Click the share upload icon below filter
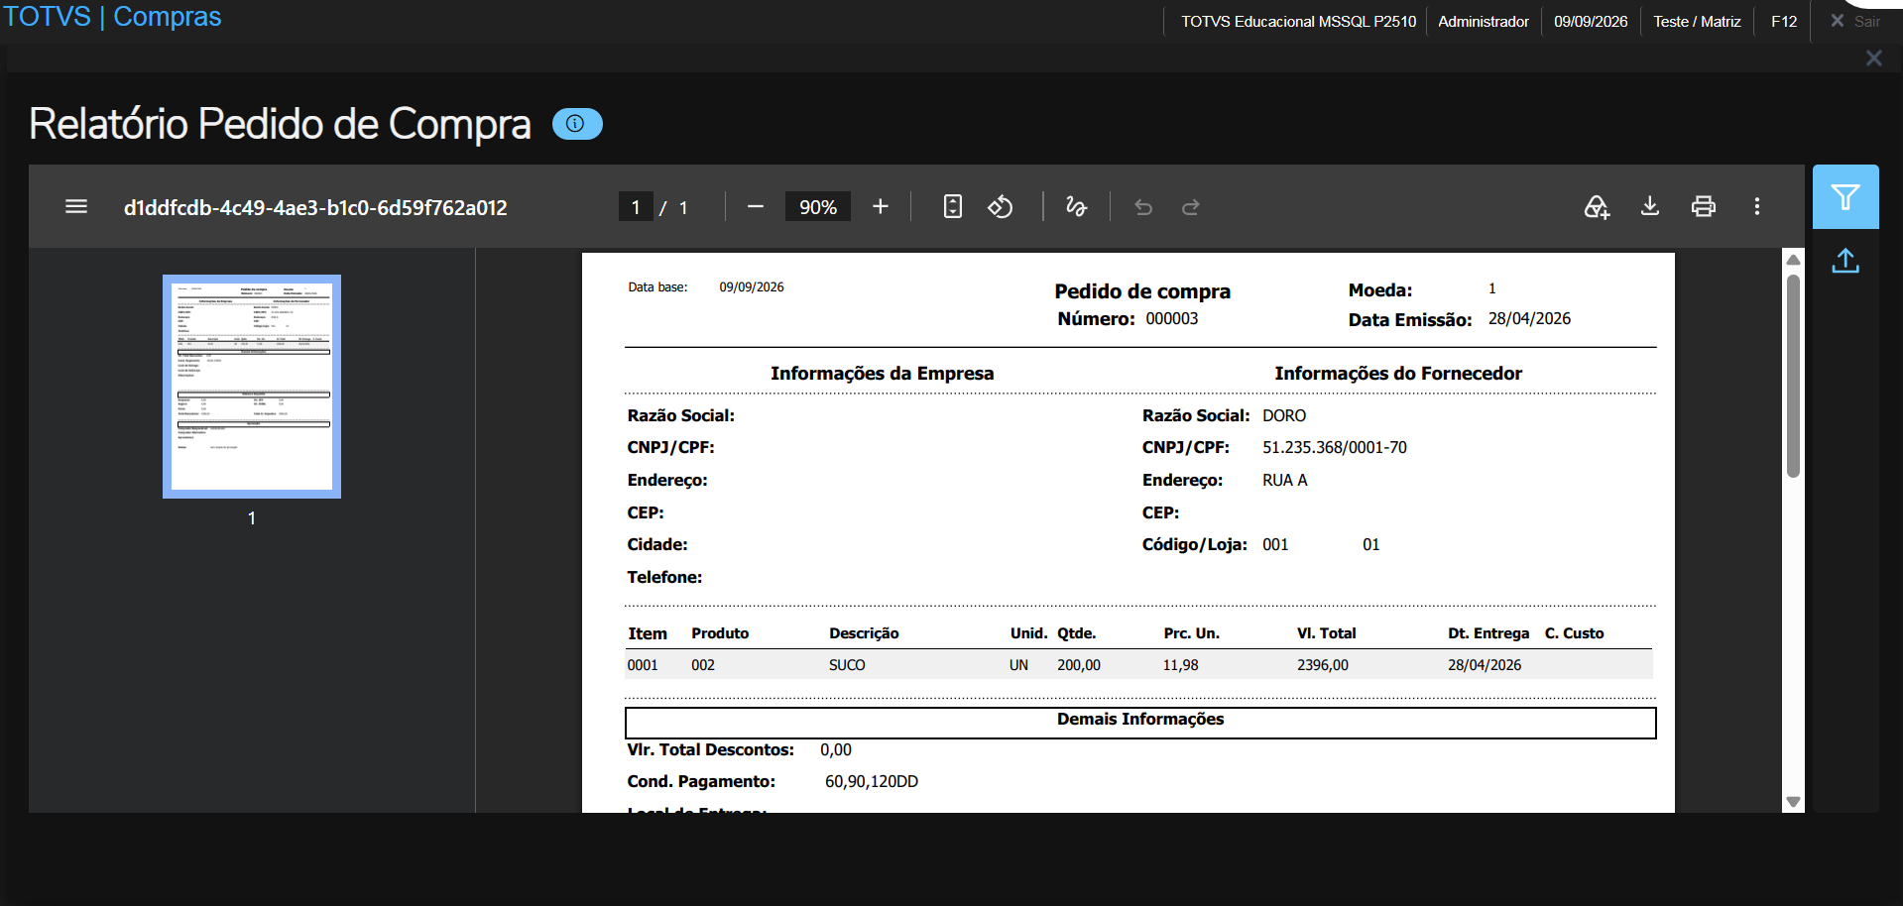Image resolution: width=1903 pixels, height=906 pixels. [x=1845, y=261]
